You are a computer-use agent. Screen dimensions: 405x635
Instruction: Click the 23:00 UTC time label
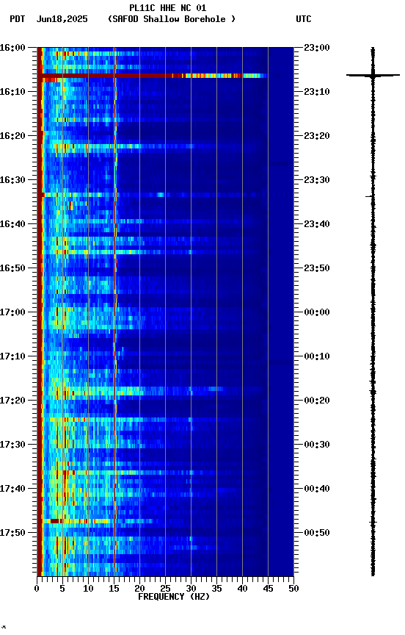coord(317,48)
